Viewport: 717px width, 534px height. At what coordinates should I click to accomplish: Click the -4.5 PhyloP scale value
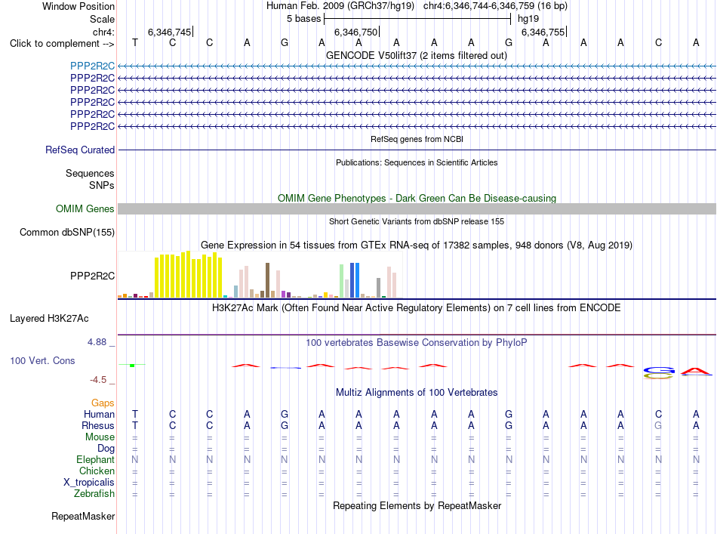(x=98, y=379)
